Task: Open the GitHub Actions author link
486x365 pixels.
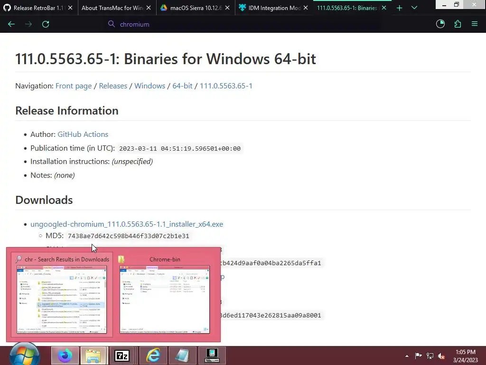Action: point(83,134)
